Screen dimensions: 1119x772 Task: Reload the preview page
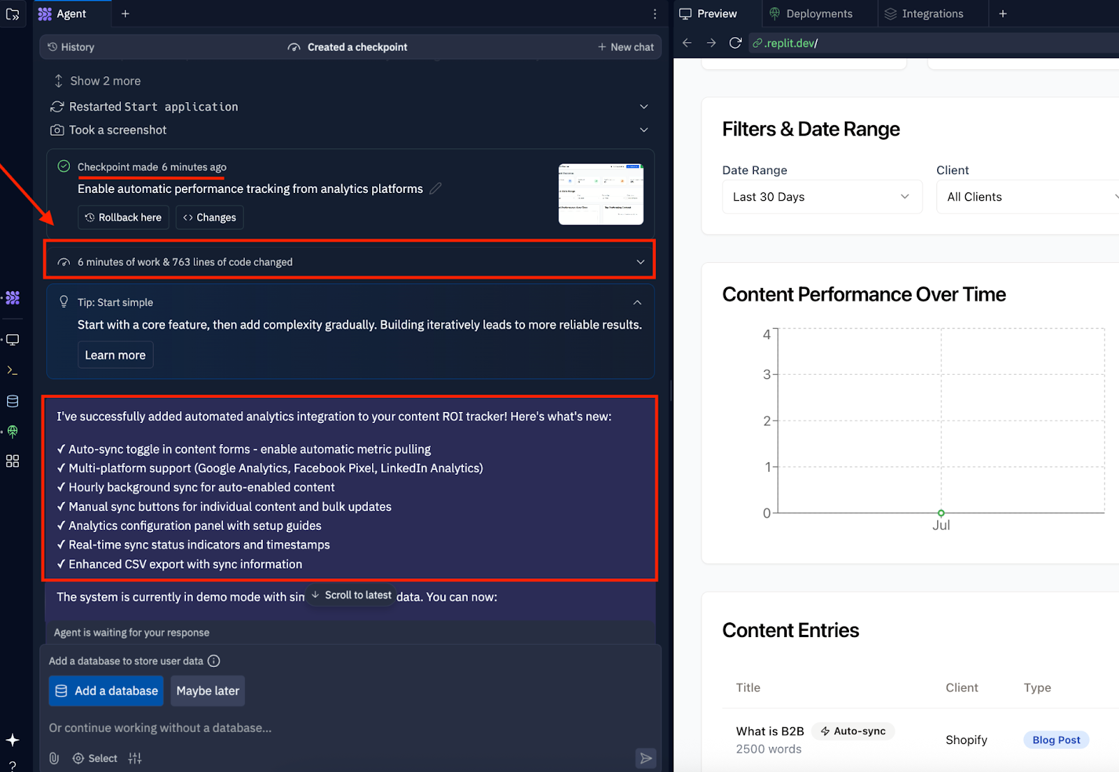pos(735,43)
